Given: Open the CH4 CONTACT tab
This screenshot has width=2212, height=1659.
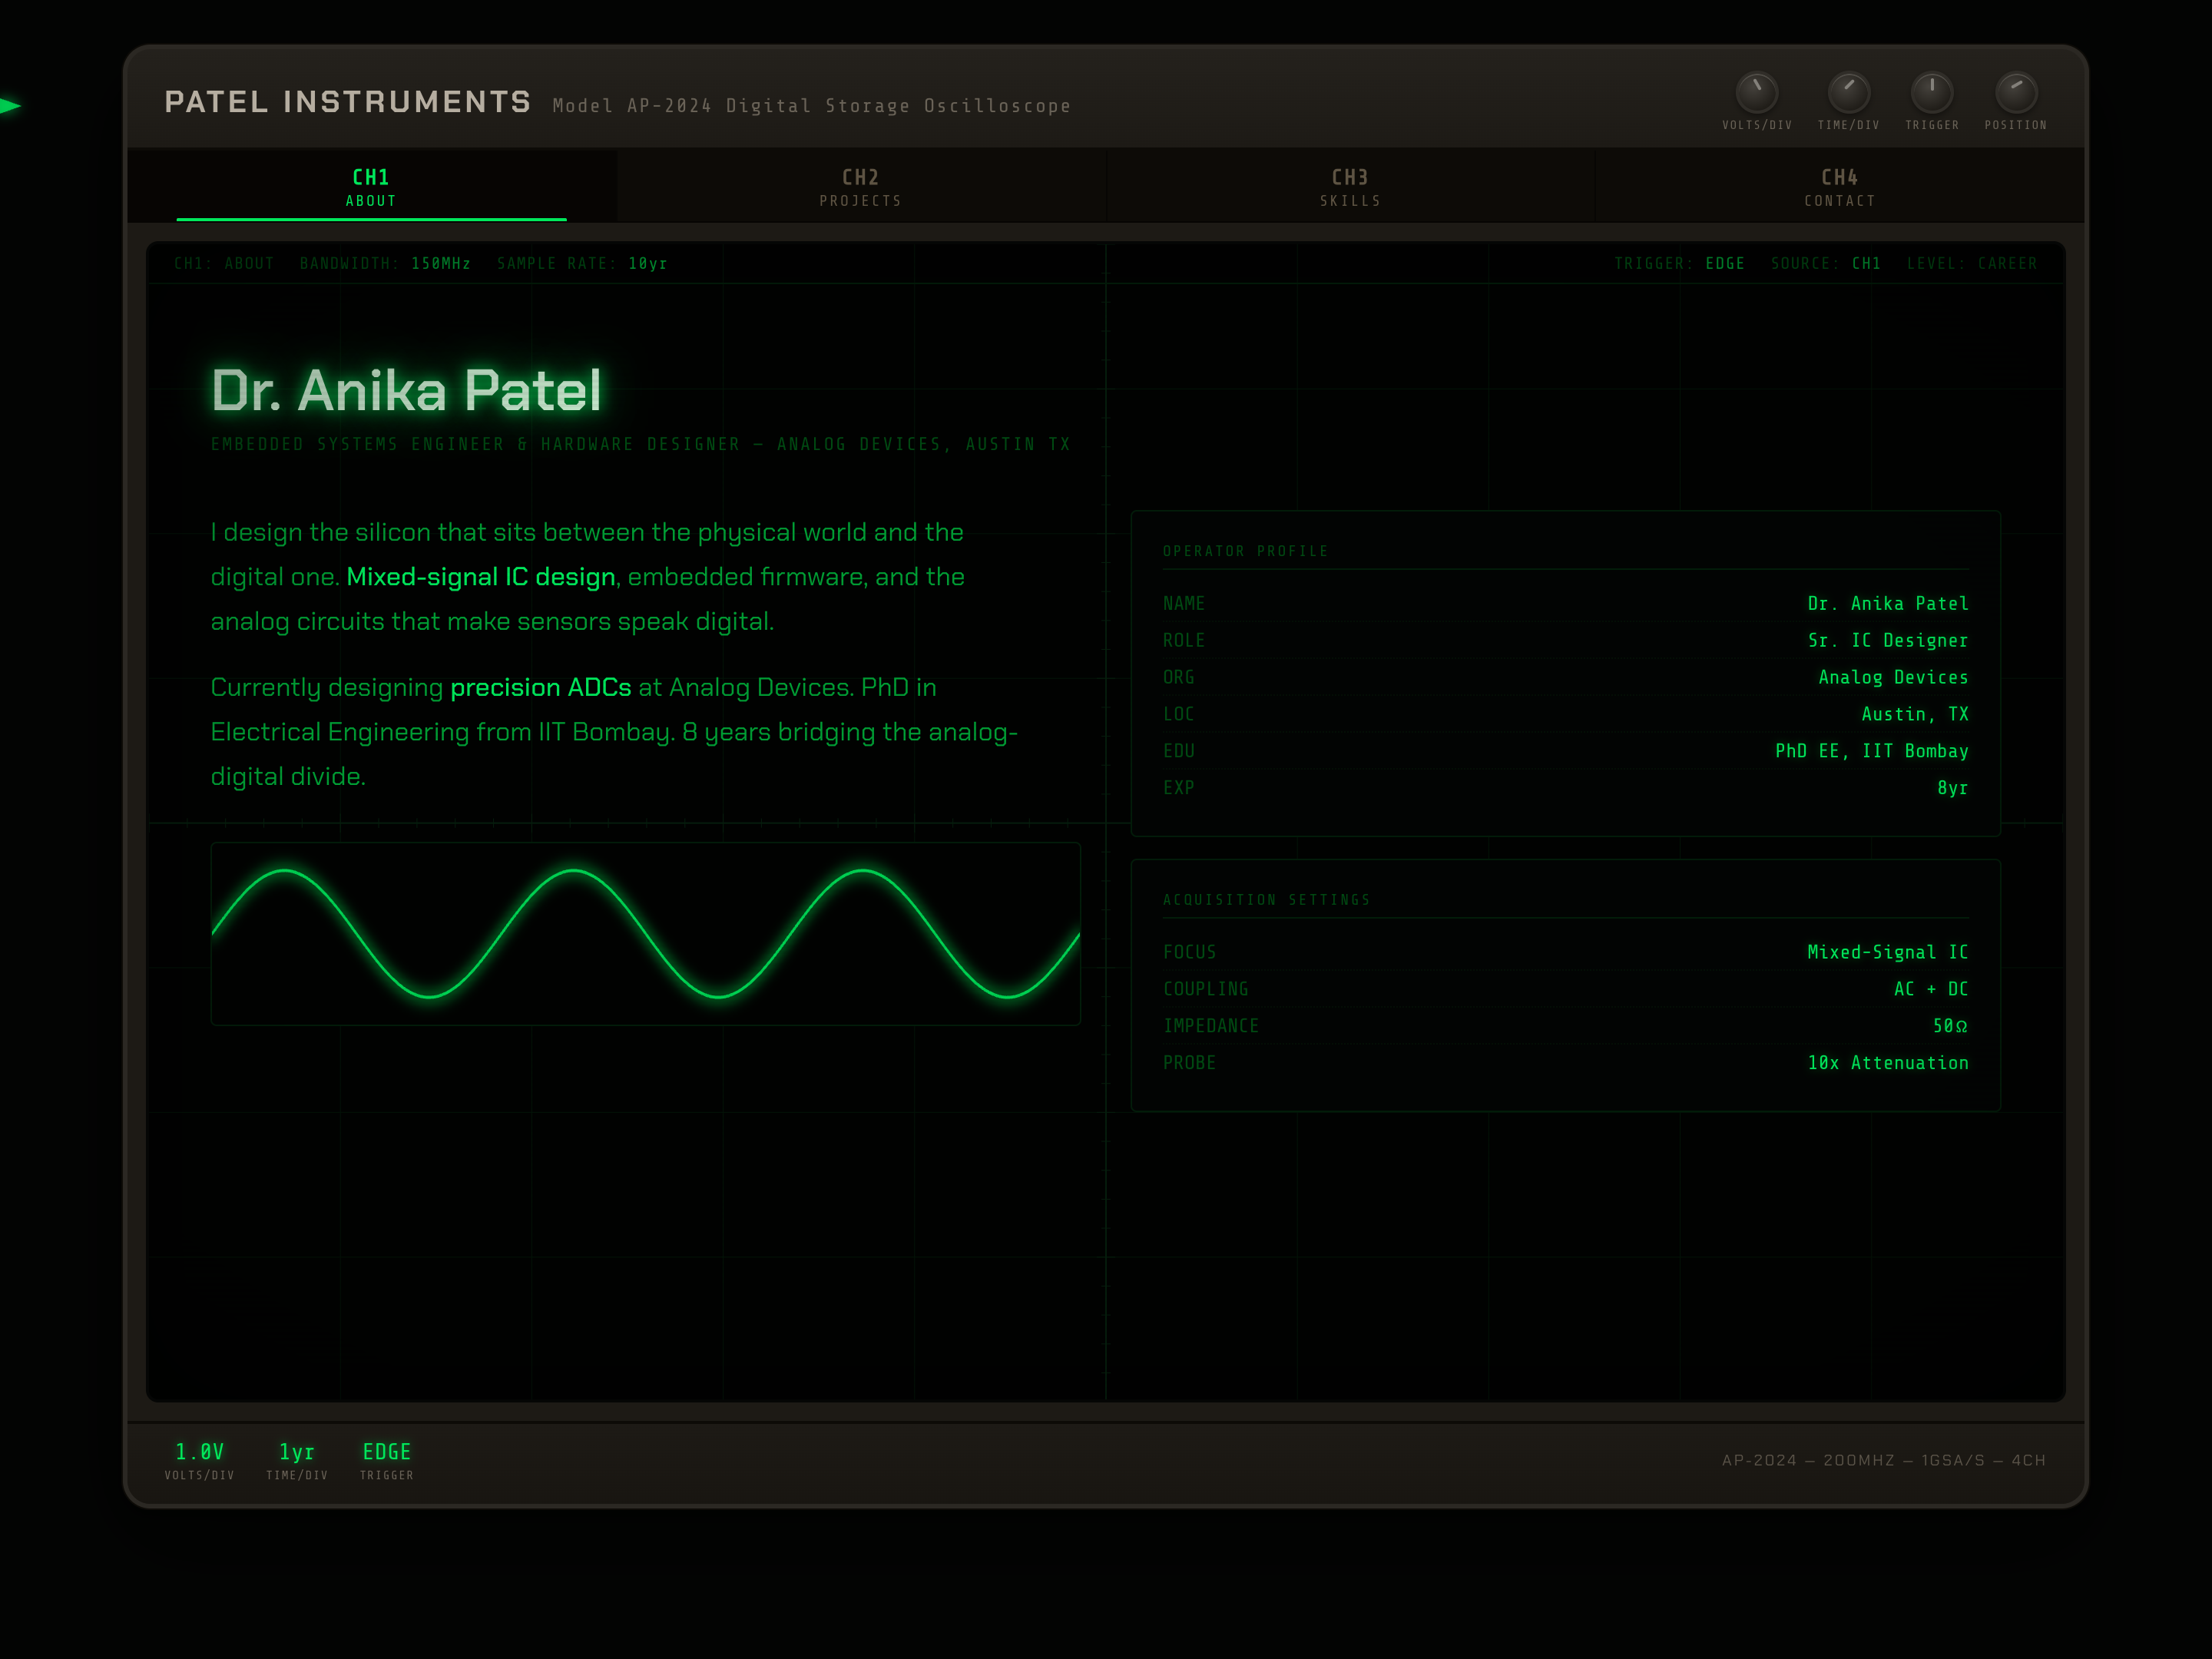Looking at the screenshot, I should point(1840,186).
